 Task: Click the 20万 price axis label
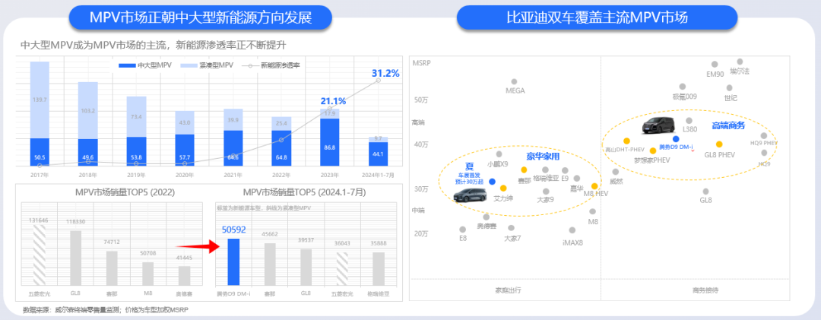point(421,233)
